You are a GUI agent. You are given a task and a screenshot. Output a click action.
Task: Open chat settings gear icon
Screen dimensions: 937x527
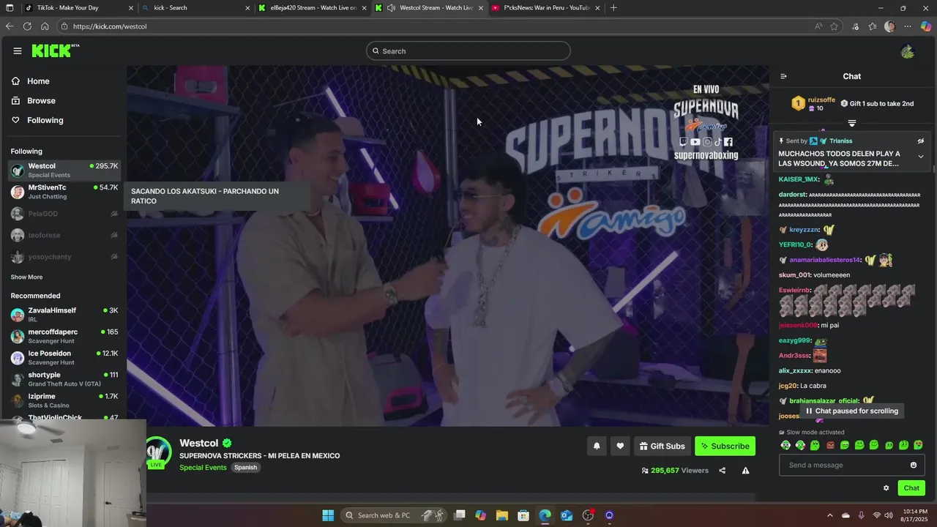tap(886, 488)
